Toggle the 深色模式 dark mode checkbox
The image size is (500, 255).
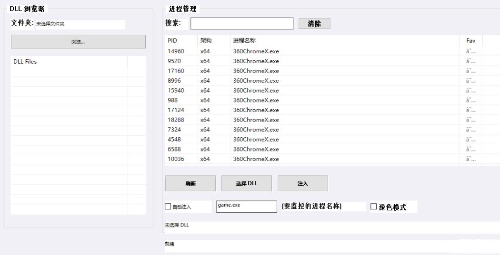click(373, 207)
